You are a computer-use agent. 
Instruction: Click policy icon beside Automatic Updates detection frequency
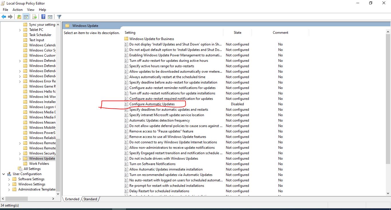(x=126, y=120)
